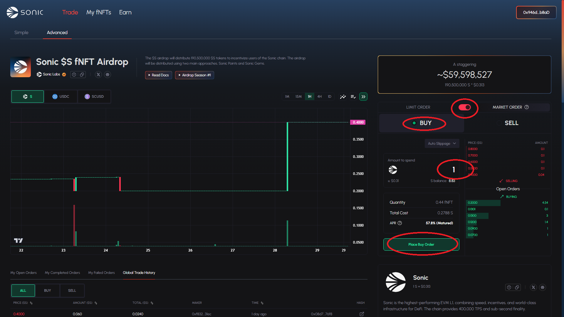564x317 pixels.
Task: Sort trade history by Time column
Action: pos(262,303)
